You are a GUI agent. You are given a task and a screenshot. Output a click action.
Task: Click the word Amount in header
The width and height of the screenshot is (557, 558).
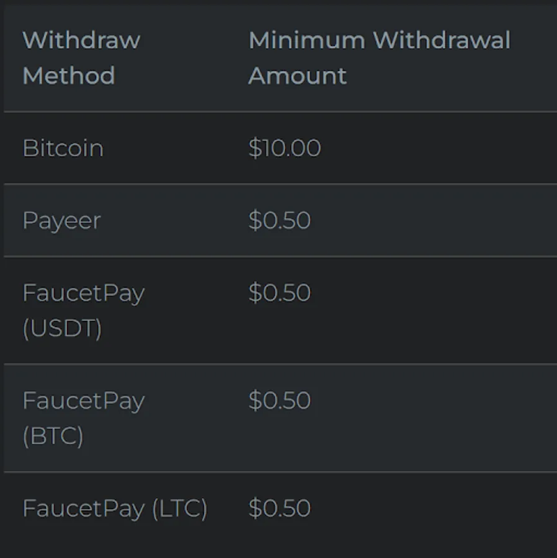[297, 76]
